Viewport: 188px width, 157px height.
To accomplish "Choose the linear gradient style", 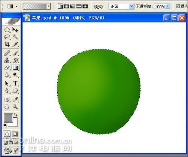I will (x=60, y=6).
